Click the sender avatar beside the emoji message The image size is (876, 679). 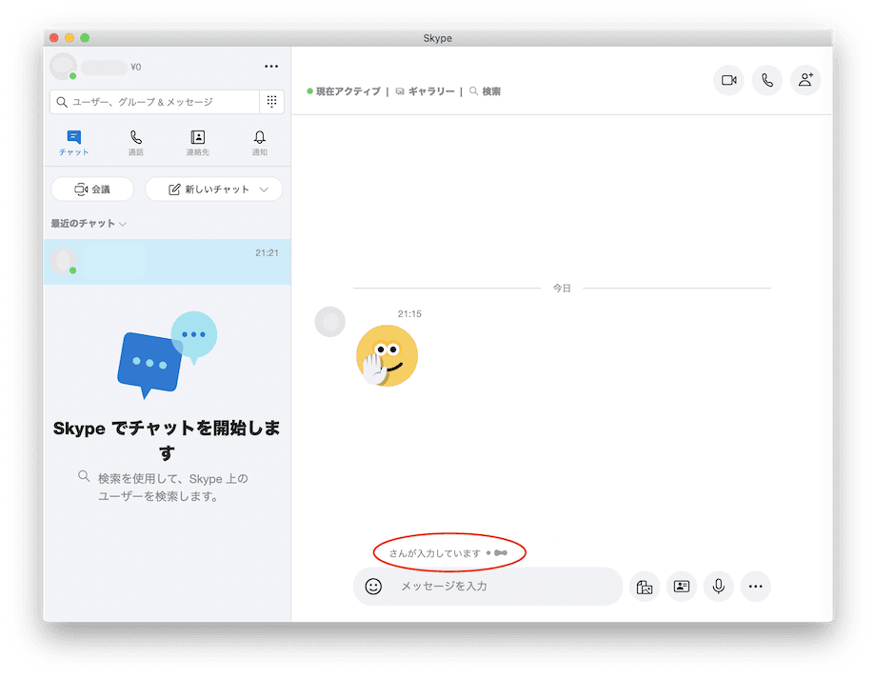(330, 322)
